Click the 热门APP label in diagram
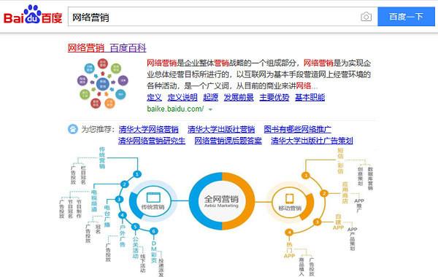This screenshot has width=438, height=277. (289, 250)
